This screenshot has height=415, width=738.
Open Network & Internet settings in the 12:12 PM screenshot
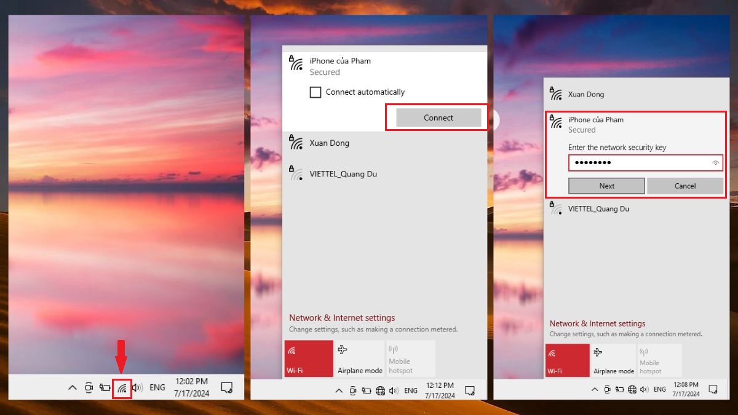tap(342, 318)
